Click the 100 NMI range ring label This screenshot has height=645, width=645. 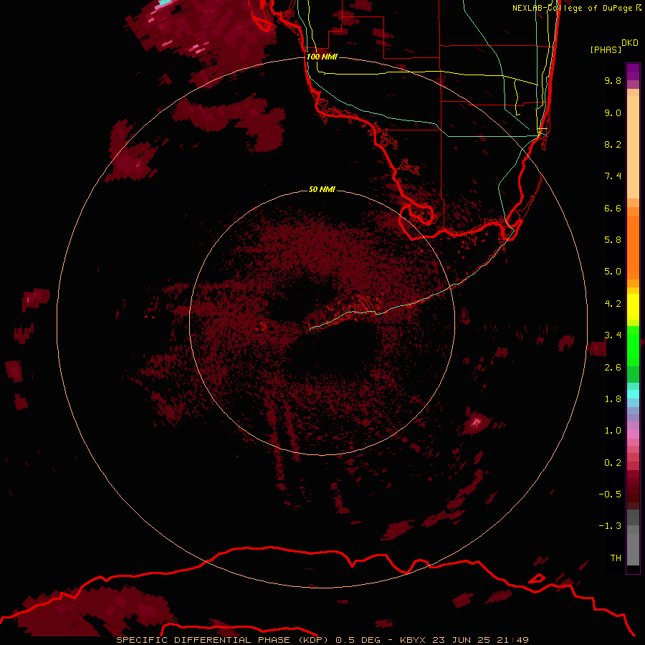(322, 57)
